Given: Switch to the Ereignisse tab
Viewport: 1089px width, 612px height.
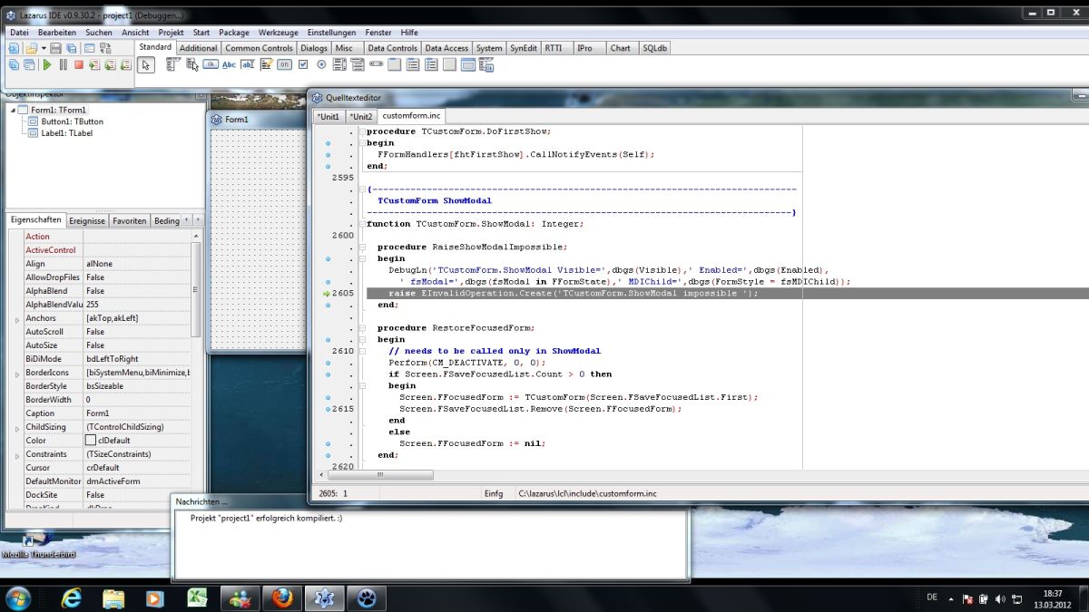Looking at the screenshot, I should pos(87,220).
